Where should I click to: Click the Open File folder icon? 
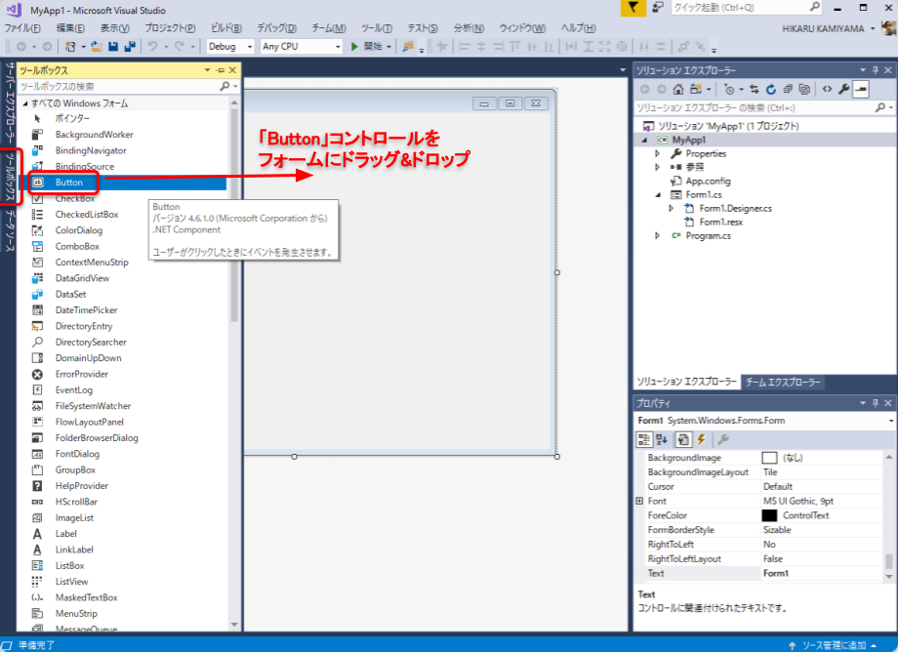97,47
